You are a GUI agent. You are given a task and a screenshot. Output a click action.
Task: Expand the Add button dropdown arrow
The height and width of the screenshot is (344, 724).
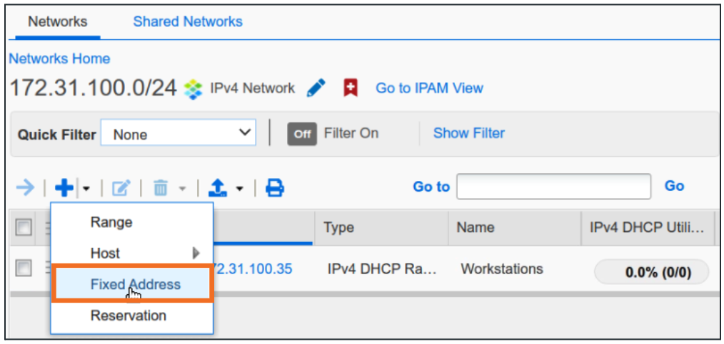coord(86,189)
